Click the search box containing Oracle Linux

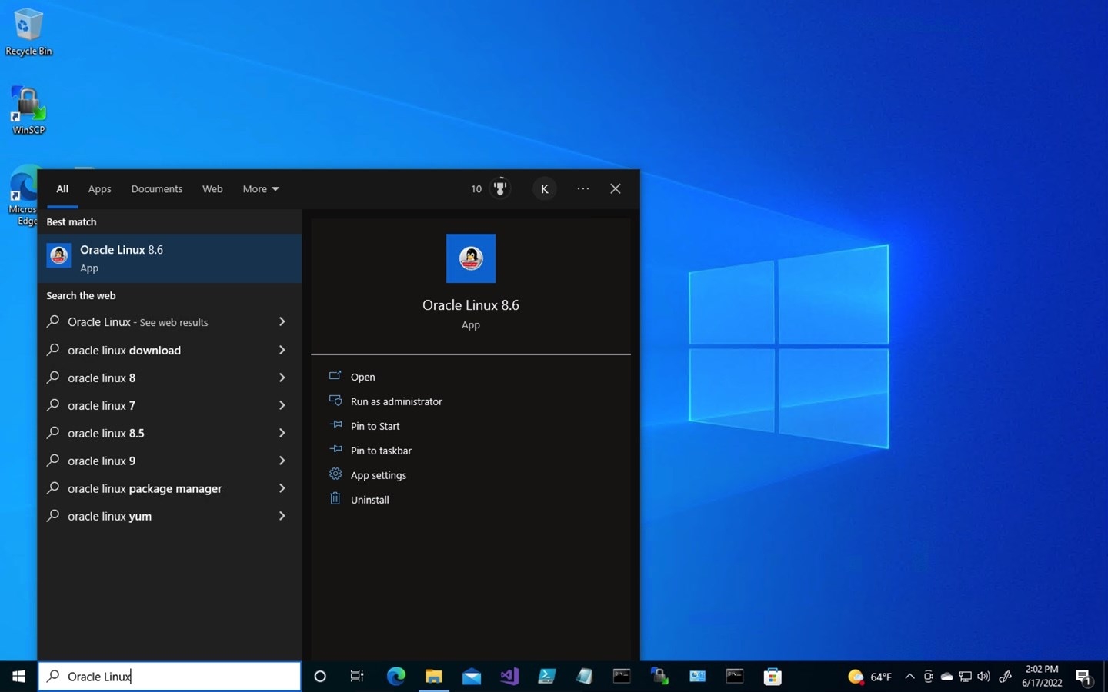169,677
